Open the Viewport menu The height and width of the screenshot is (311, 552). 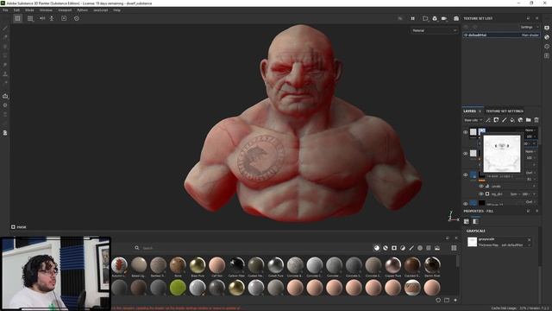(65, 10)
